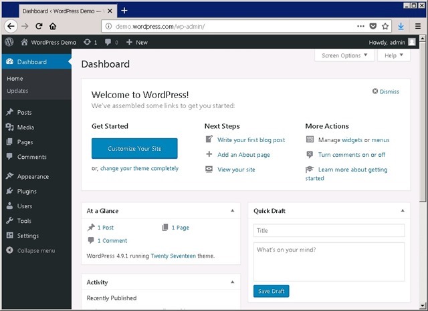Open comments bubble icon in admin bar

pos(112,42)
